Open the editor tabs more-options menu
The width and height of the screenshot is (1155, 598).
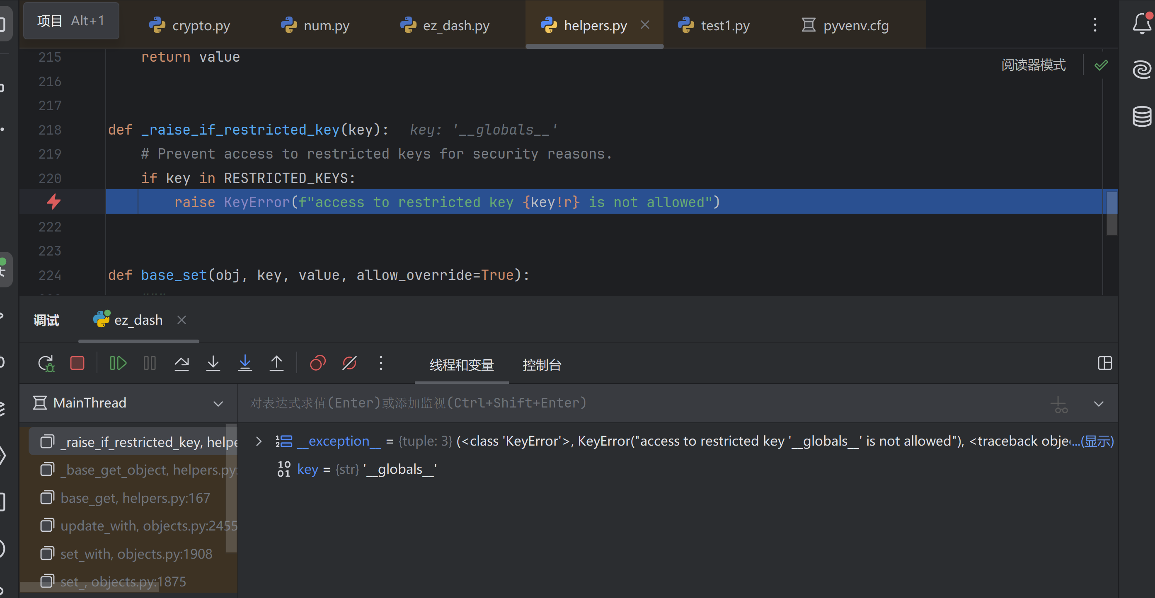[1095, 25]
